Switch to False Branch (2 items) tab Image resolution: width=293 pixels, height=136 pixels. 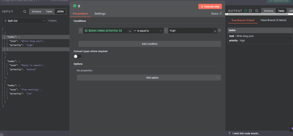point(273,20)
